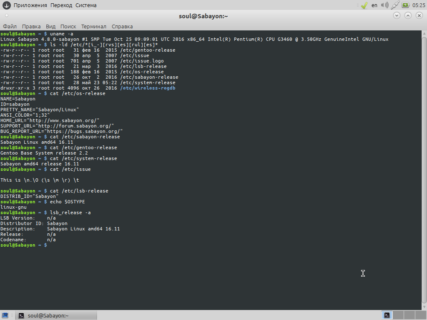Viewport: 427px width, 320px height.
Task: Open the battery power indicator icon
Action: 405,5
